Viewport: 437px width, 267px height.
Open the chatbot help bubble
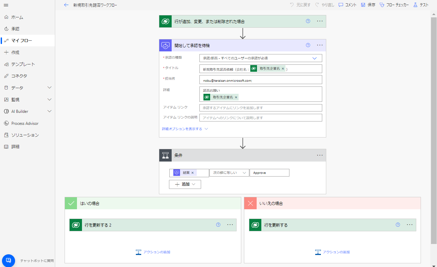(8, 261)
